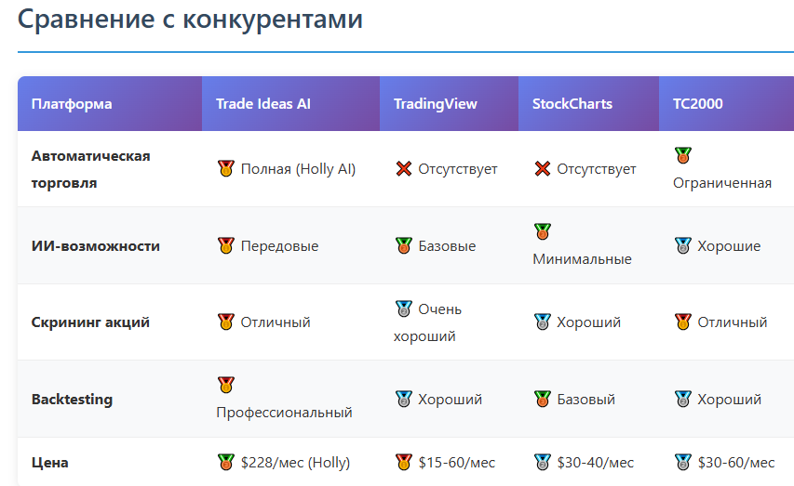794x486 pixels.
Task: Click bronze medal beside Базовые
Action: point(403,246)
